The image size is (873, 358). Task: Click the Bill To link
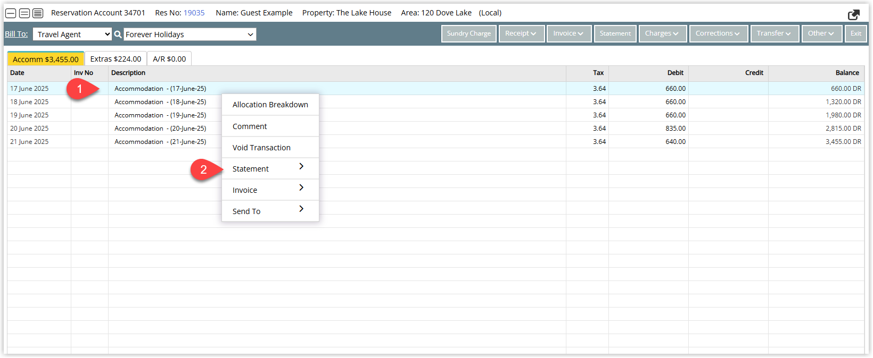point(17,34)
